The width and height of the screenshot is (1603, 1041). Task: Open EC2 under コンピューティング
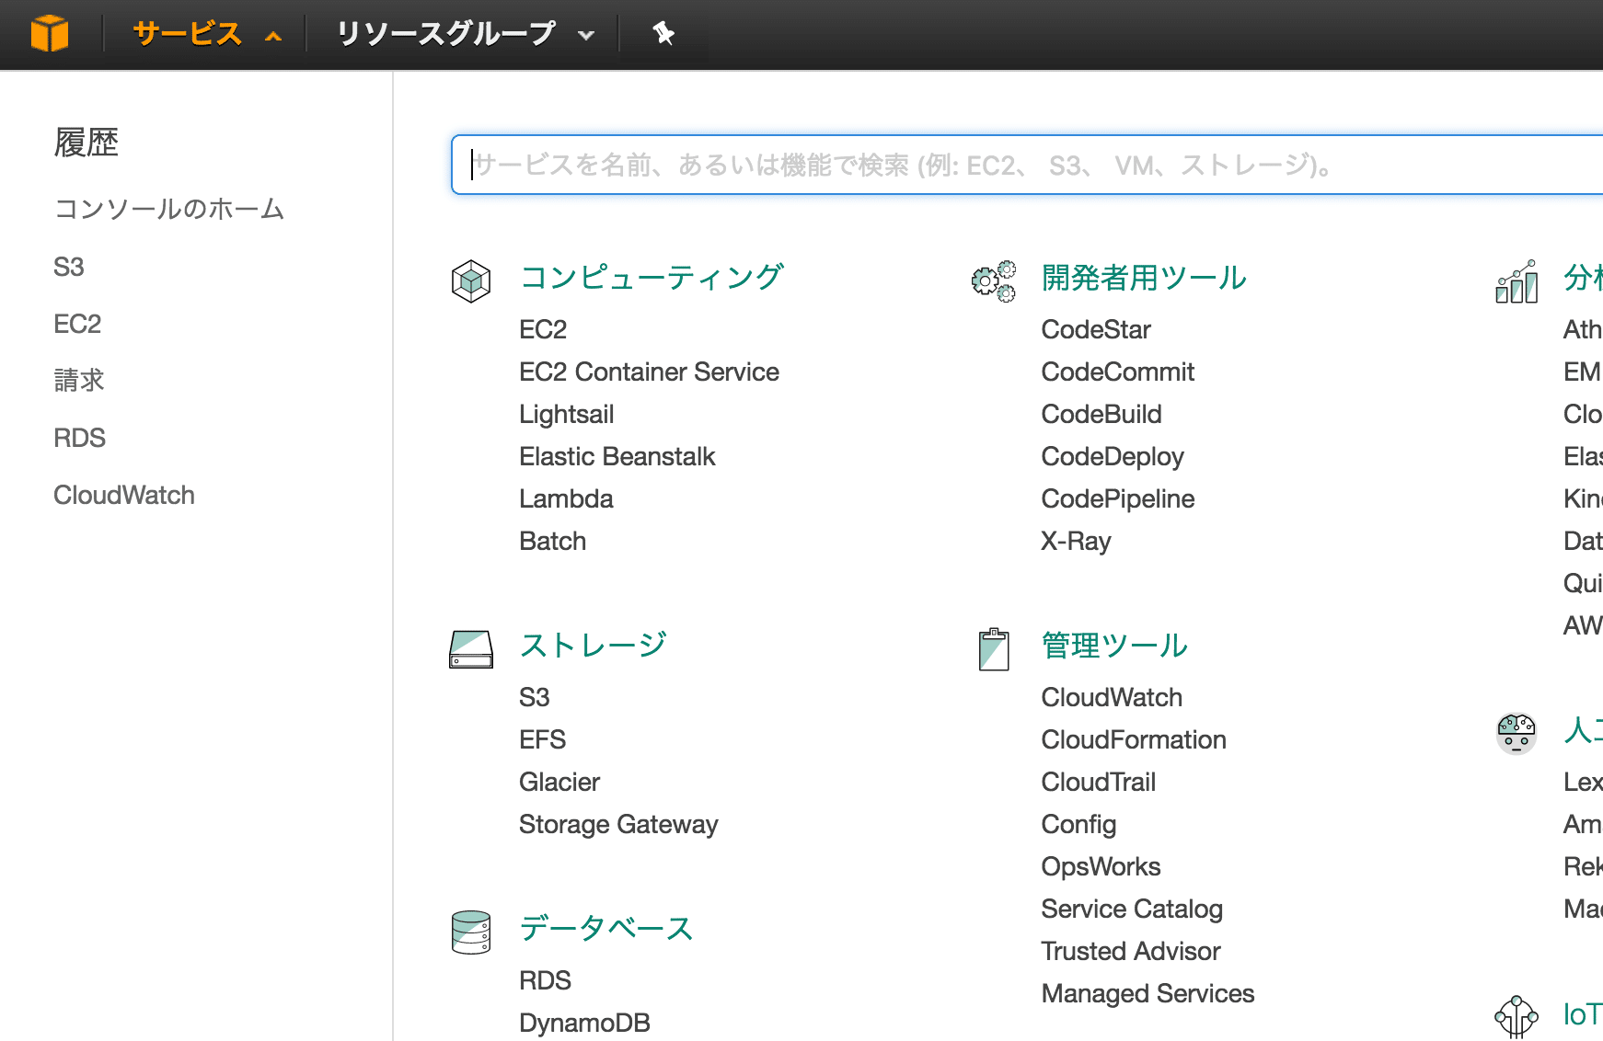coord(543,329)
